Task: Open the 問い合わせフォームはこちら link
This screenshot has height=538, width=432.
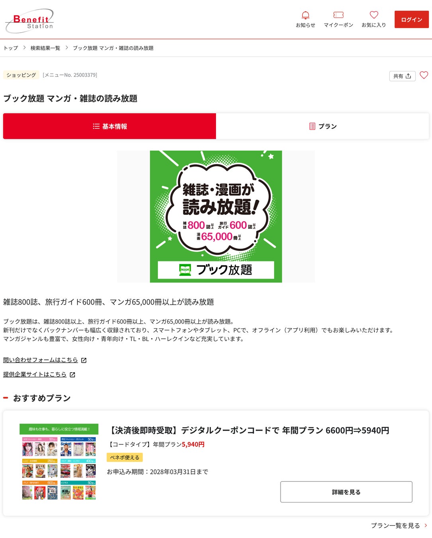Action: point(41,360)
